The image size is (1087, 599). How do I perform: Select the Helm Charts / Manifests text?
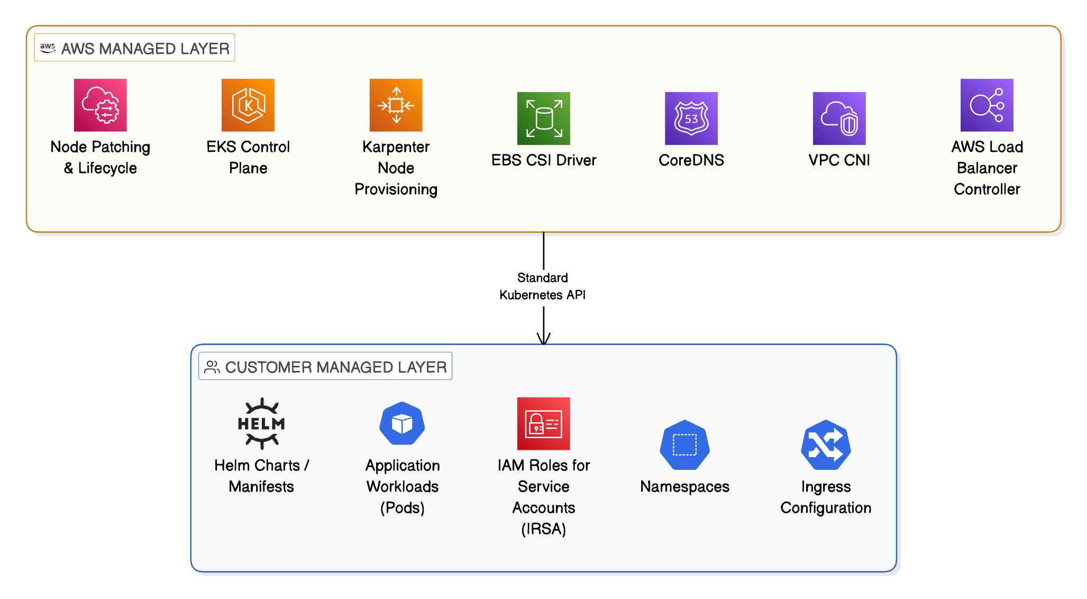pos(261,476)
